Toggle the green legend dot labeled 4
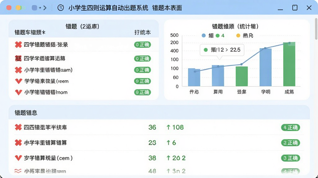 [x=218, y=36]
